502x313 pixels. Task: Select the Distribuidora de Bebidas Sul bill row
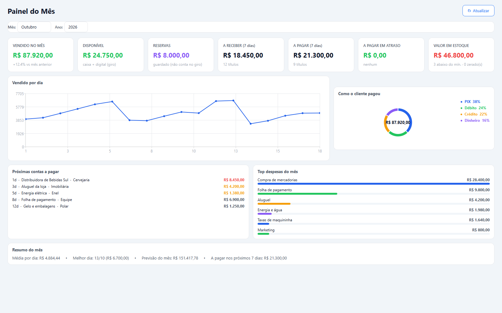coord(128,180)
